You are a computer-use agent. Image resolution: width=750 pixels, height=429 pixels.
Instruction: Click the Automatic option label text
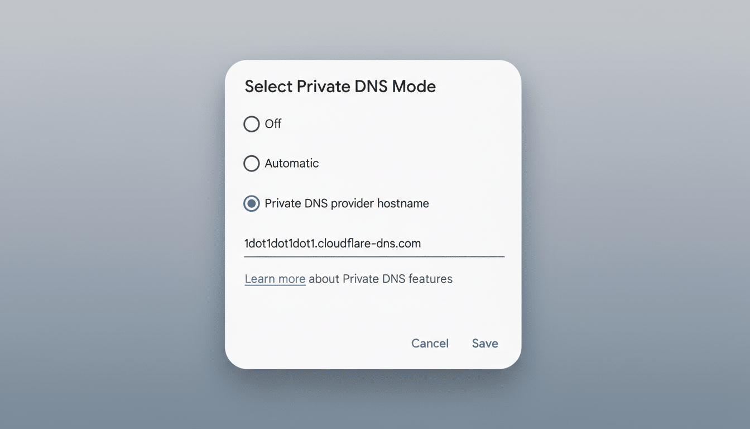tap(291, 163)
